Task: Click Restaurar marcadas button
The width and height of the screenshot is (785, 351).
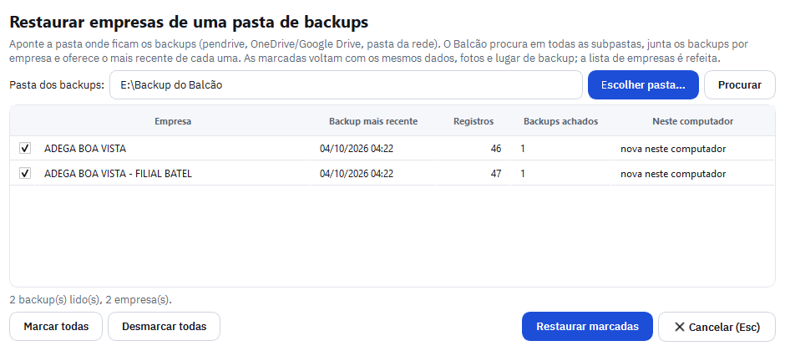Action: 587,327
